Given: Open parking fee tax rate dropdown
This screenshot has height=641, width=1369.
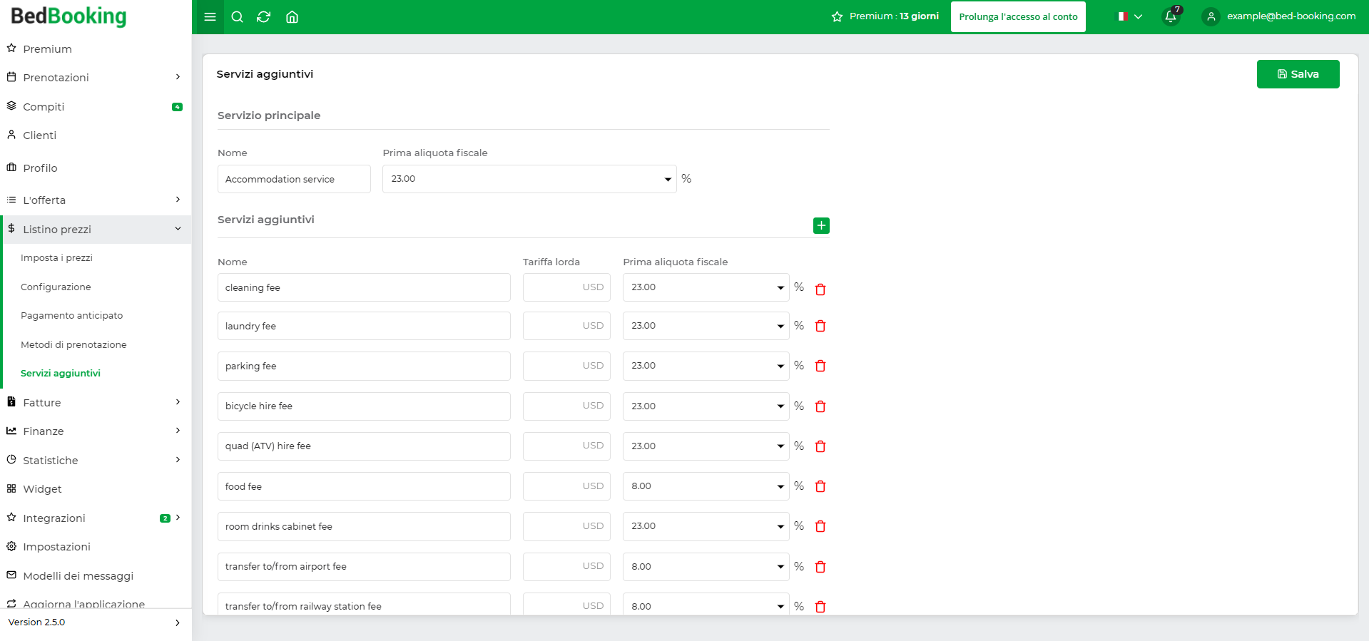Looking at the screenshot, I should (706, 366).
